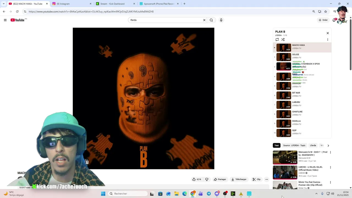Open the YouTube hamburger guide menu

(x=5, y=20)
